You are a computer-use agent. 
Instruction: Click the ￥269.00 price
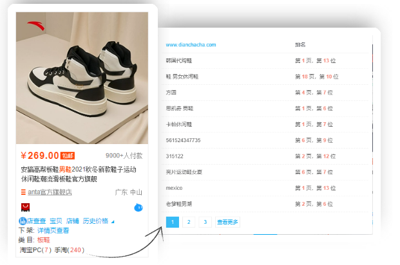40,156
